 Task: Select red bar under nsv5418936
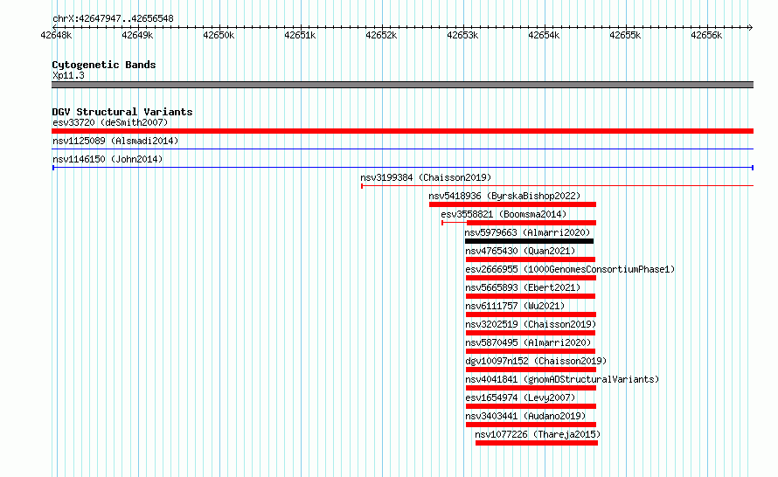click(x=512, y=204)
